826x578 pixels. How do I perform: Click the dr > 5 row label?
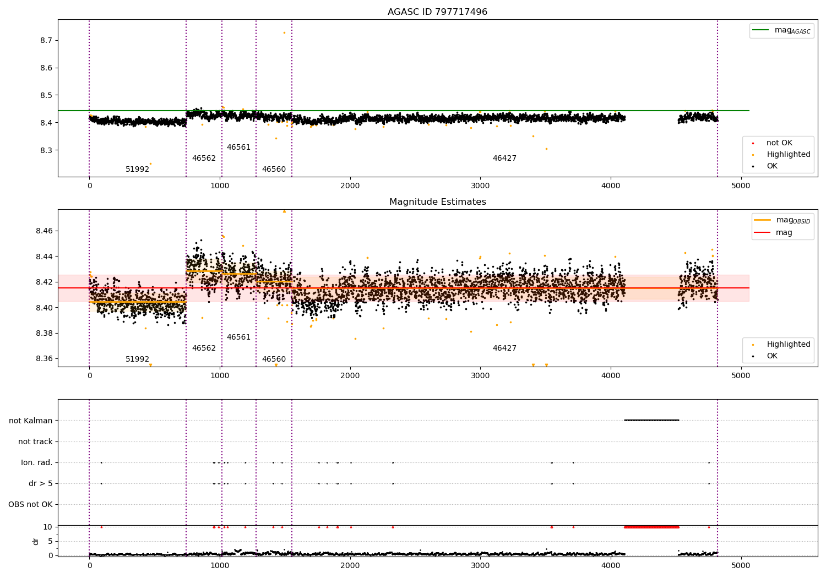click(x=41, y=484)
